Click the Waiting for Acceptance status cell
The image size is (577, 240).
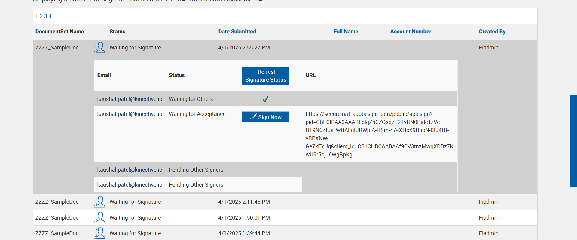tap(197, 114)
